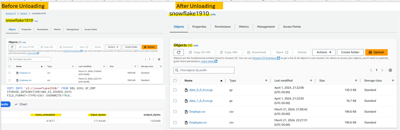Switch to Metrics tab in After Unloading panel
Viewport: 400px width, 130px height.
244,27
